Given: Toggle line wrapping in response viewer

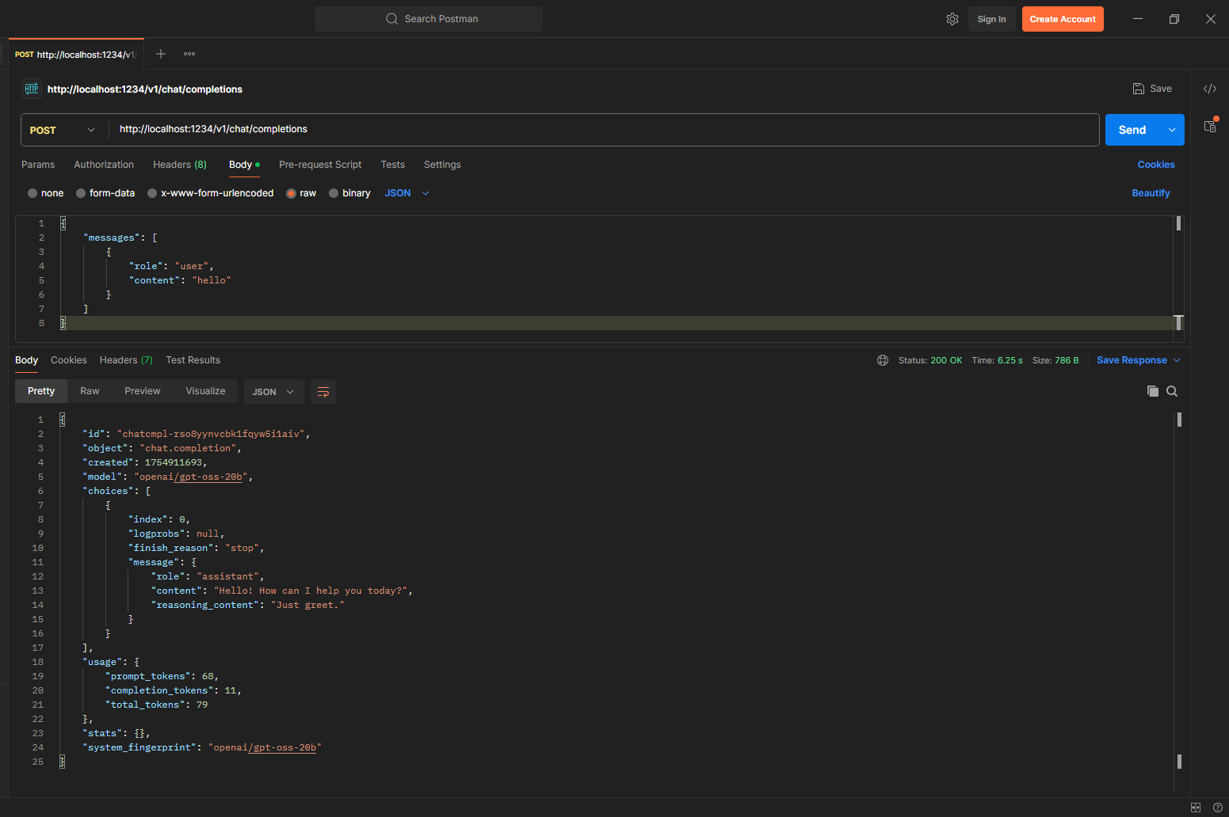Looking at the screenshot, I should (x=323, y=391).
